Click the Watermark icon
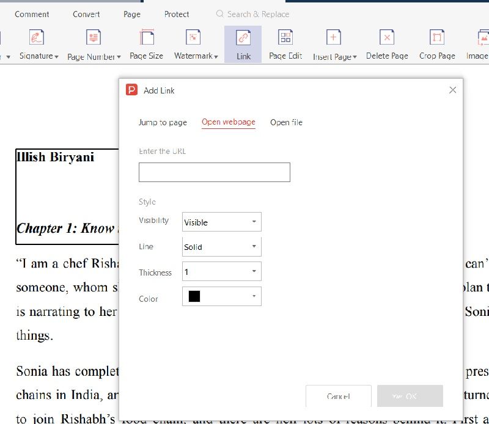This screenshot has height=424, width=489. point(193,37)
